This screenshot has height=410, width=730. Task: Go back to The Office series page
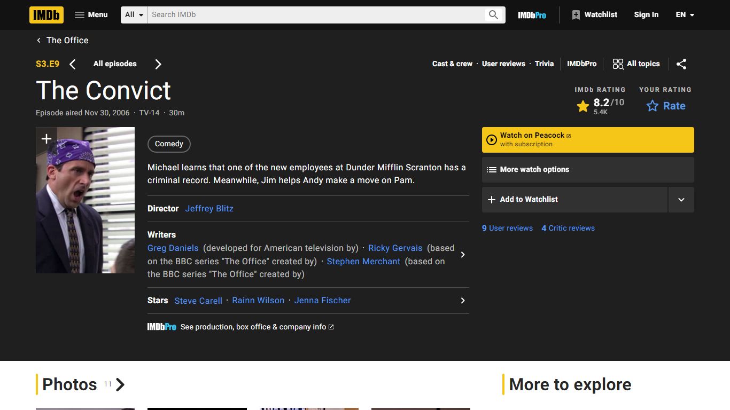point(62,40)
